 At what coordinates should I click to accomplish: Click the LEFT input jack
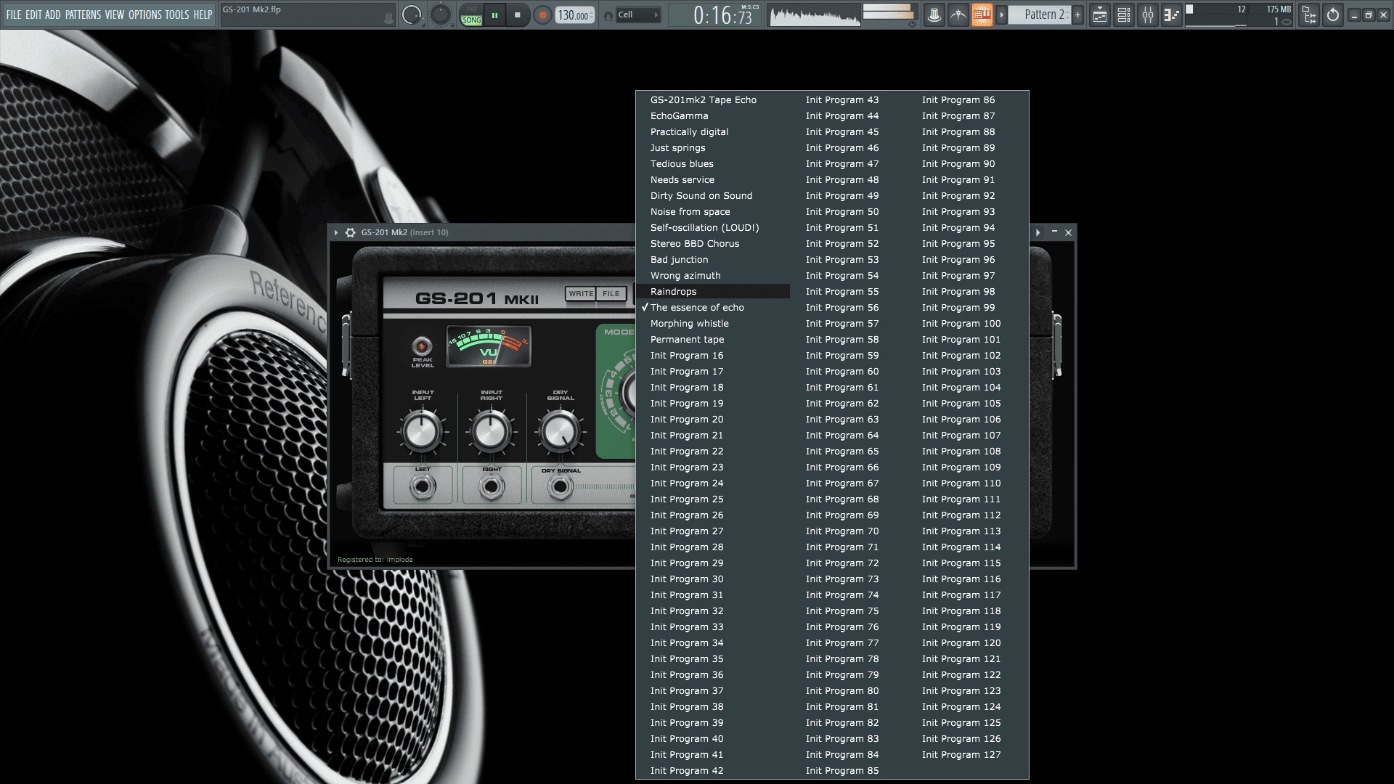423,486
